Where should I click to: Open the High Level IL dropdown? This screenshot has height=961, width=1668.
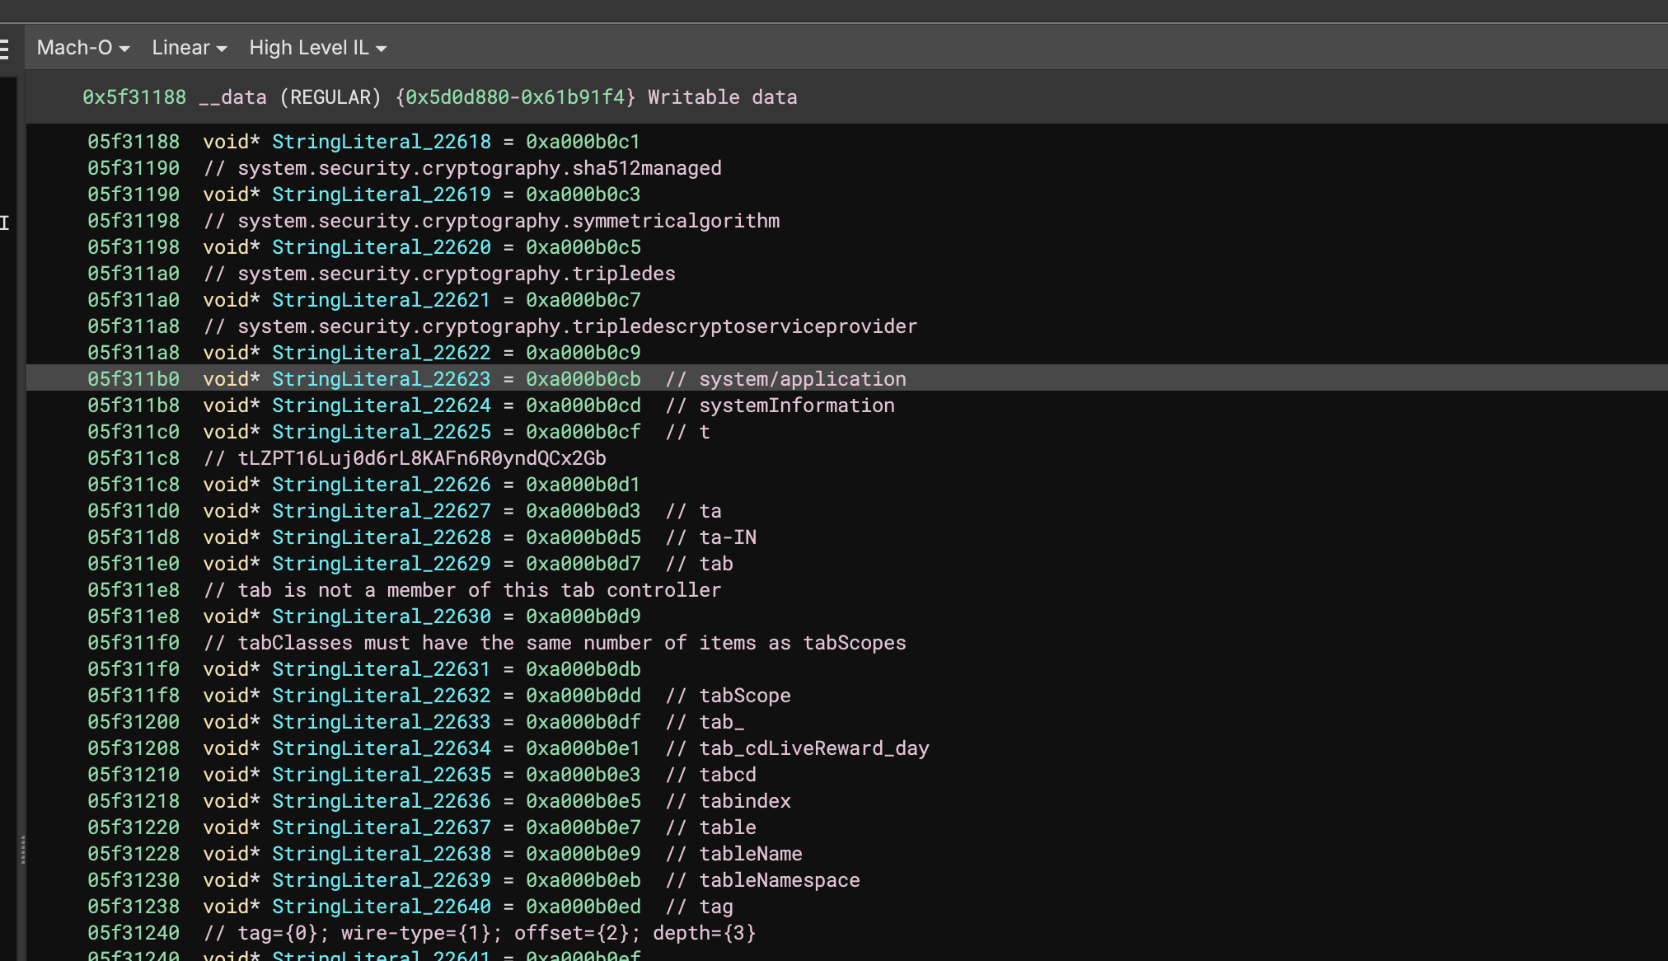point(317,48)
